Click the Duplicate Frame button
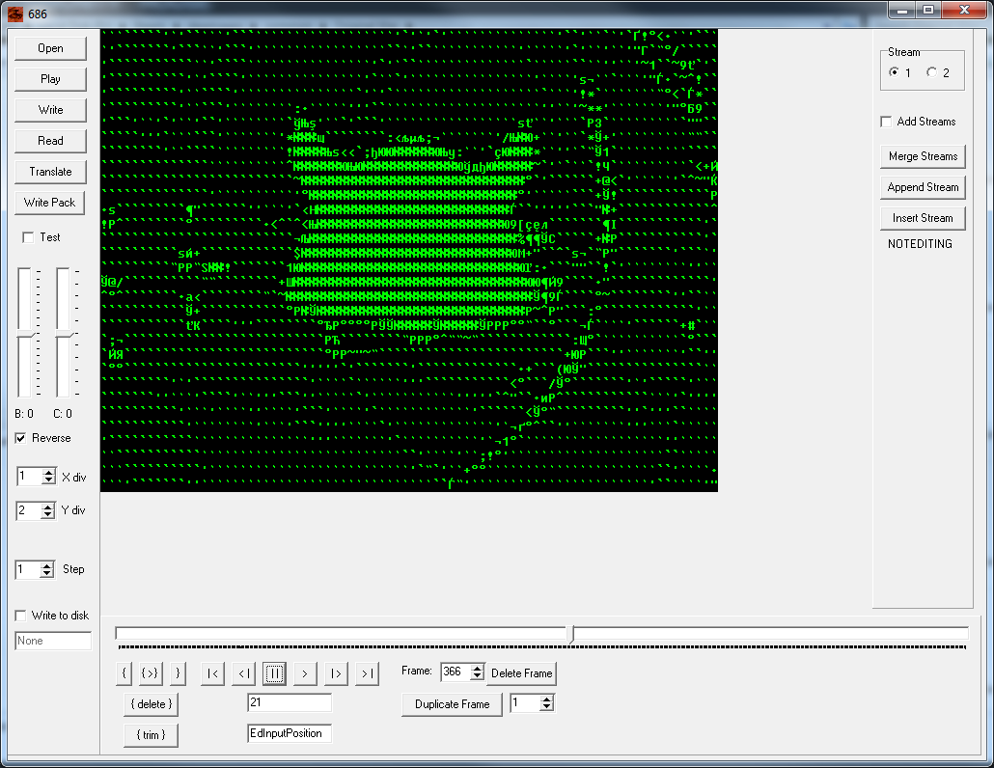 pos(452,704)
